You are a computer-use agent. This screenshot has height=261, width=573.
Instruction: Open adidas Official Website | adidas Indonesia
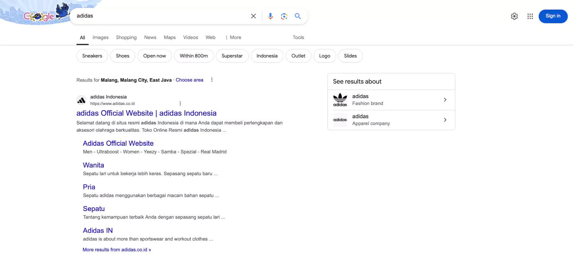(x=146, y=113)
